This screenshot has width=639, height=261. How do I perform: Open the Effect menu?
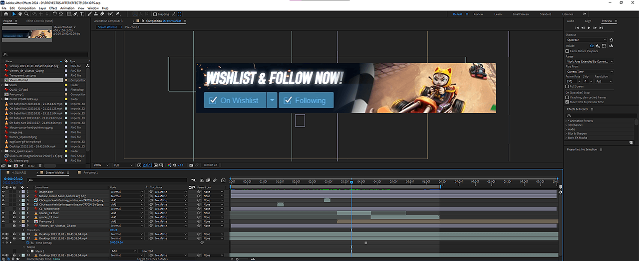tap(53, 8)
